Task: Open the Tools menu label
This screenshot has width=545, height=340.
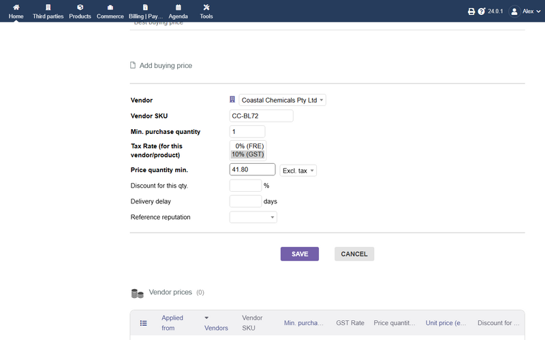Action: [206, 16]
